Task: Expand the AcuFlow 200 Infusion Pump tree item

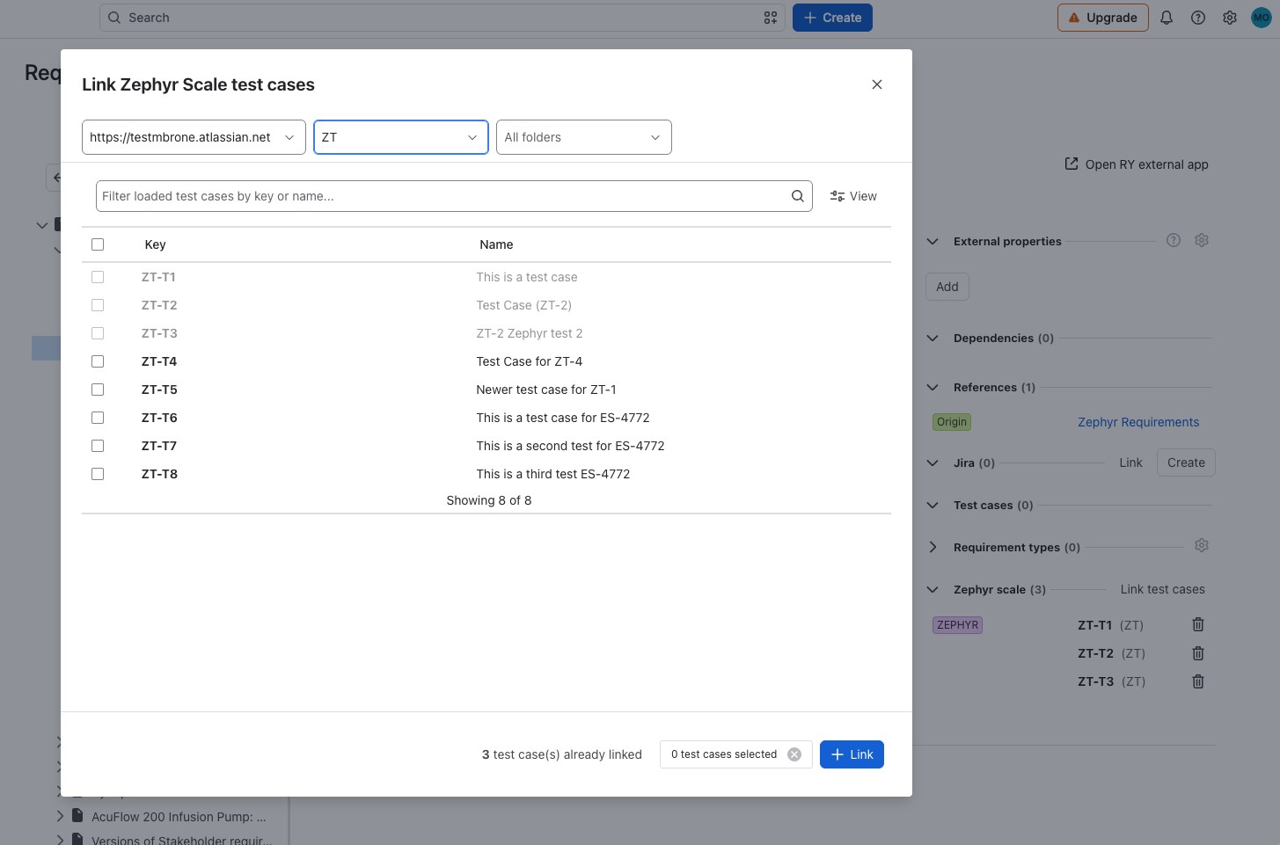Action: click(60, 816)
